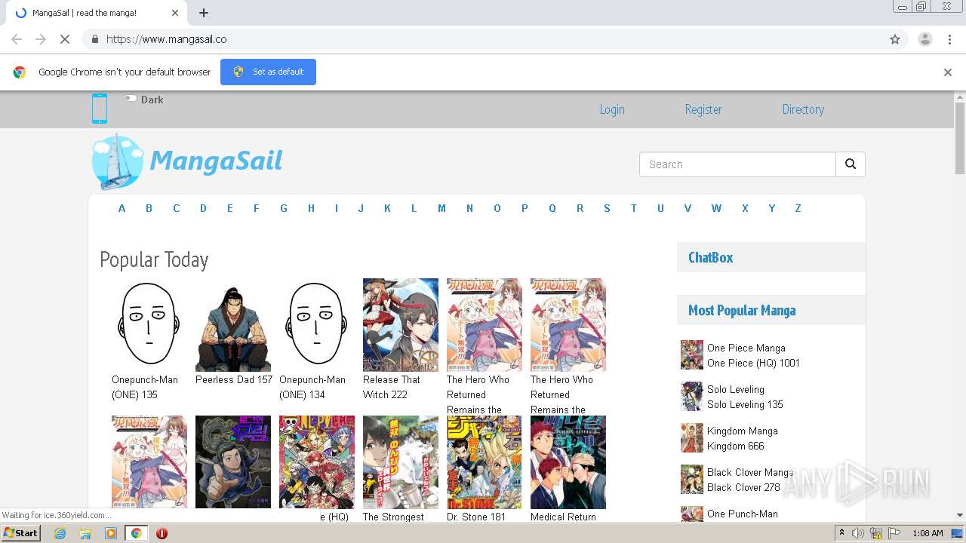
Task: Select letter G in alphabet index
Action: click(284, 208)
